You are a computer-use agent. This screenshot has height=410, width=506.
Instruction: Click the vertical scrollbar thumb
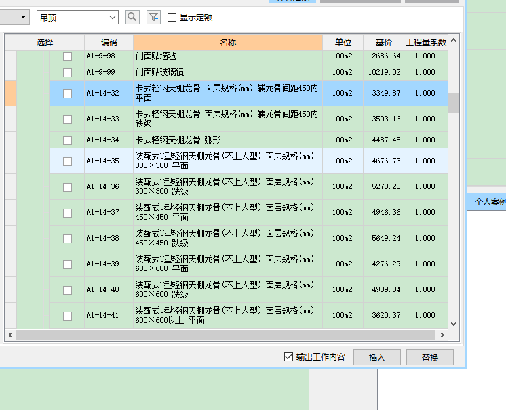[x=453, y=103]
